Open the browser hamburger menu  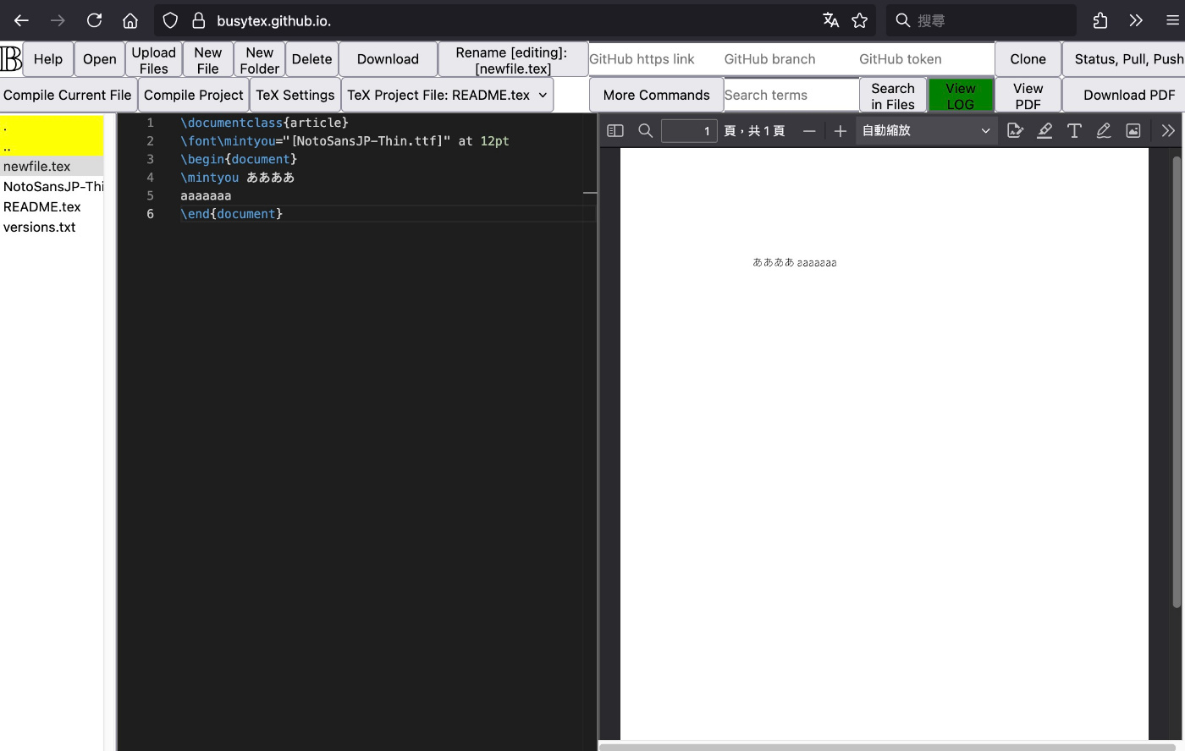[x=1172, y=20]
